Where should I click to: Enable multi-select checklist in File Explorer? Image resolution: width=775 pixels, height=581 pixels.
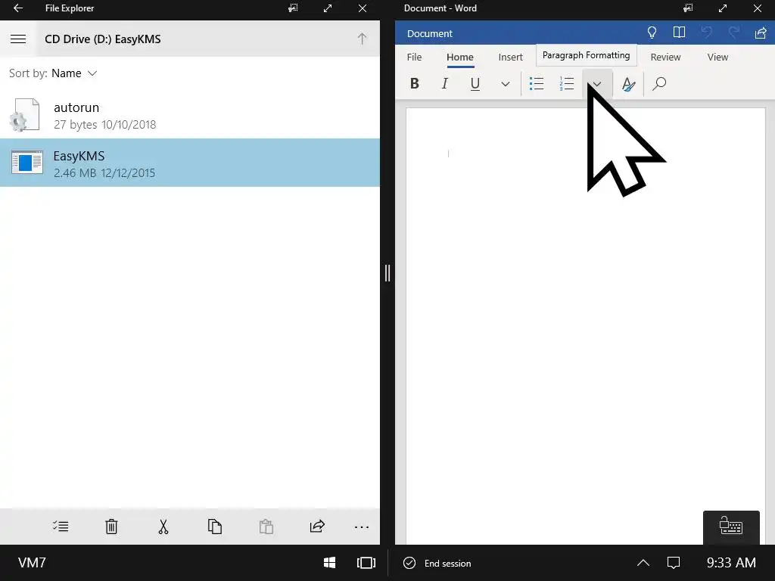[x=61, y=527]
